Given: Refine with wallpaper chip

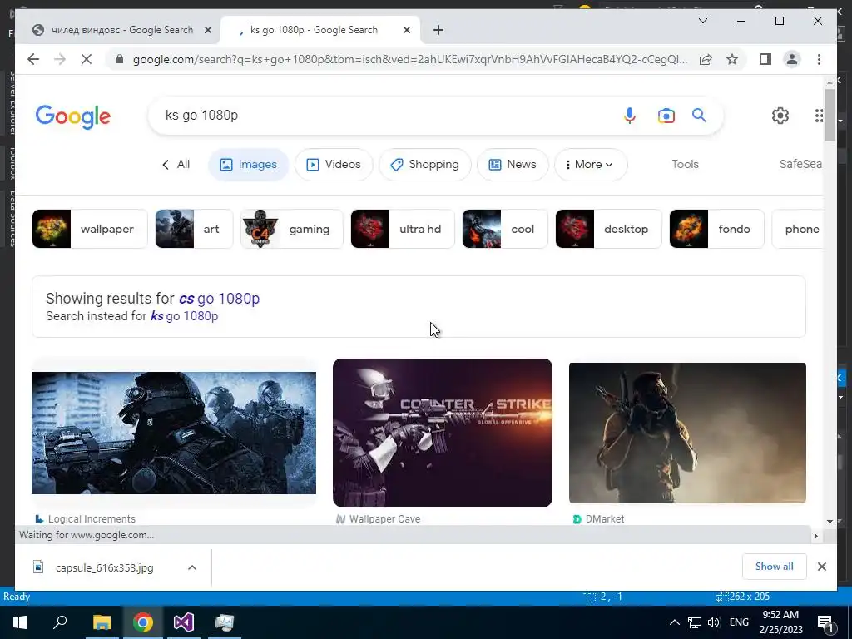Looking at the screenshot, I should 90,229.
